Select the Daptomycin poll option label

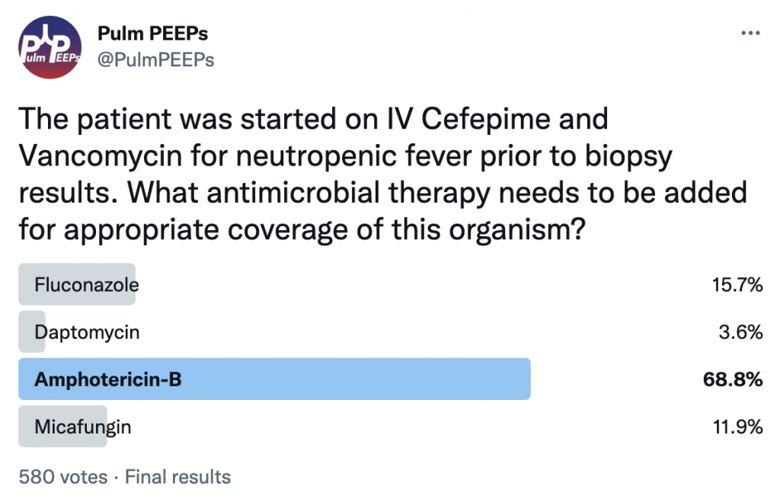(87, 332)
